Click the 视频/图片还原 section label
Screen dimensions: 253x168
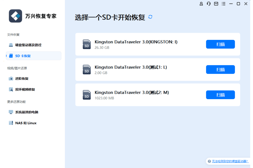pyautogui.click(x=17, y=68)
